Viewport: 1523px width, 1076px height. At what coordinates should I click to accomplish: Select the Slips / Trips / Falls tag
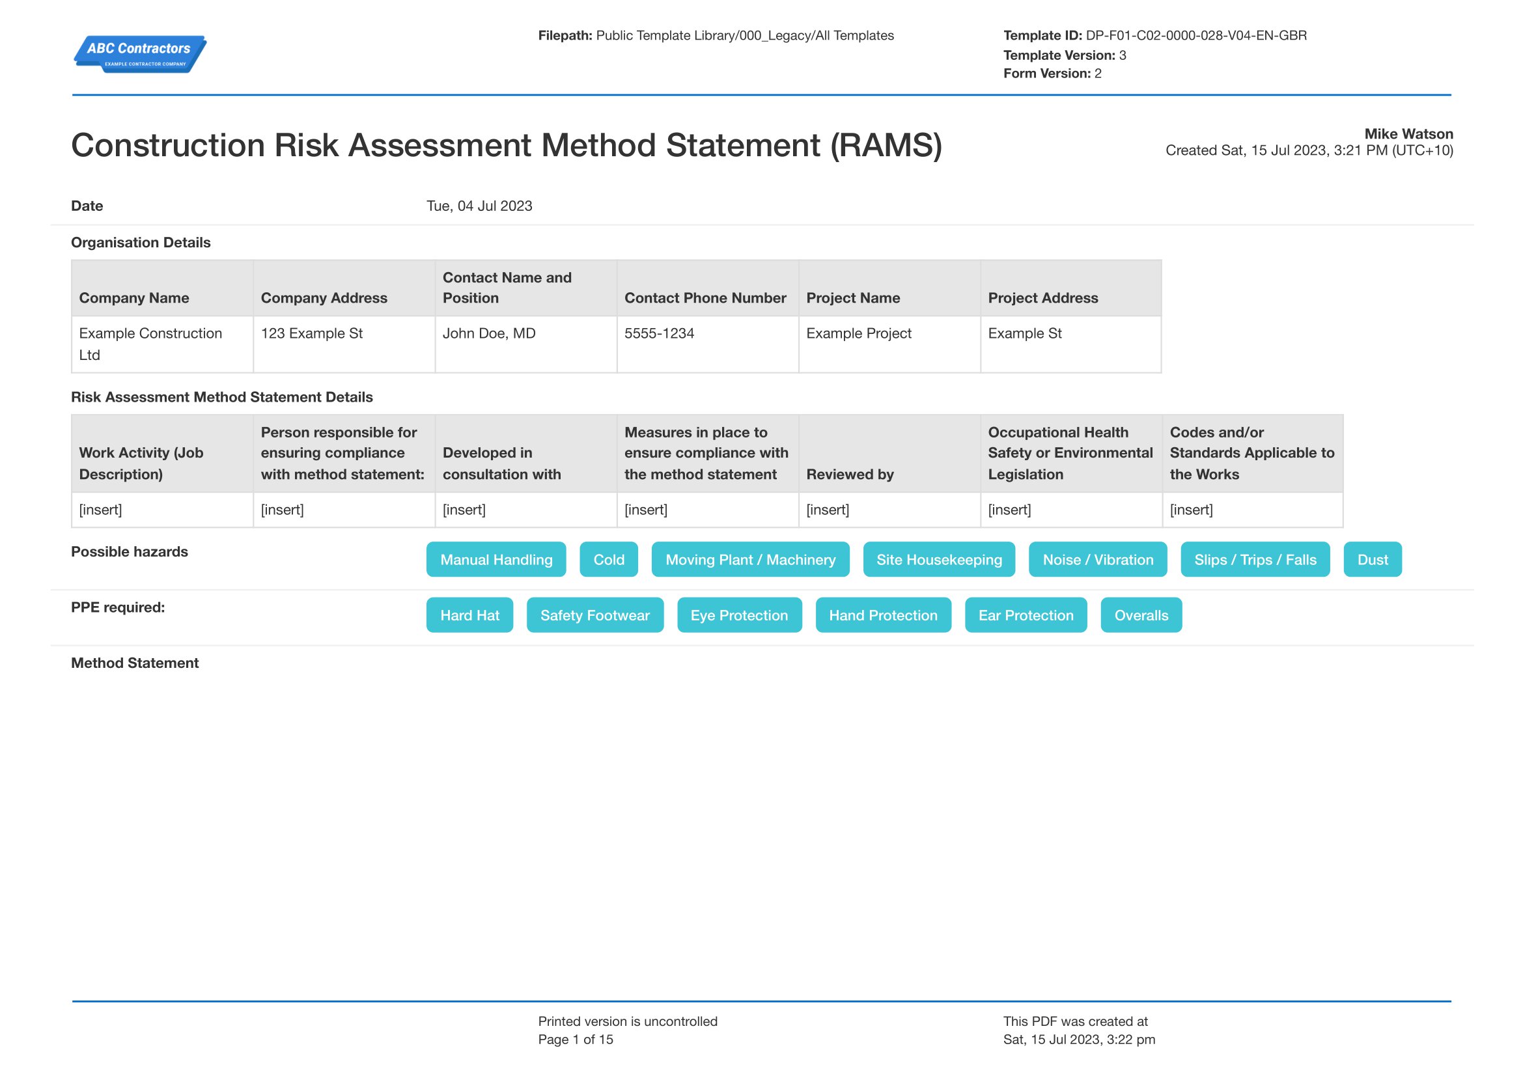(x=1254, y=560)
